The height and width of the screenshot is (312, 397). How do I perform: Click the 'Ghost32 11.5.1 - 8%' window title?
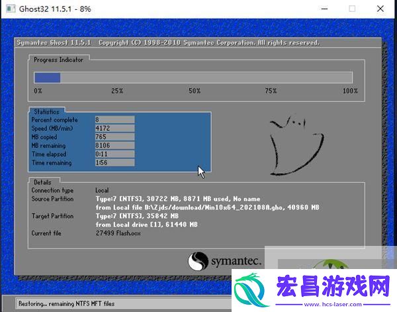pos(55,9)
